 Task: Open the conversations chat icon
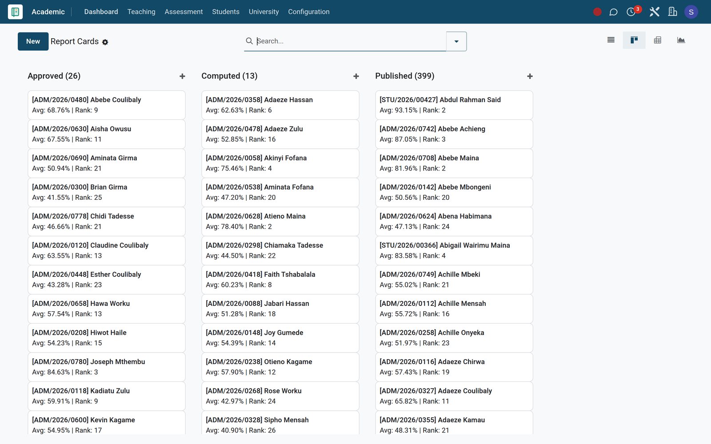pos(613,12)
